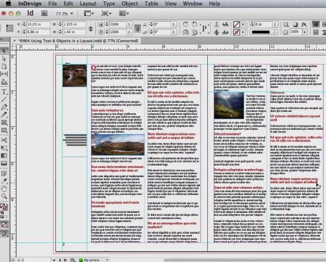Open the preflight No errors dropdown arrow
The image size is (326, 262).
107,260
